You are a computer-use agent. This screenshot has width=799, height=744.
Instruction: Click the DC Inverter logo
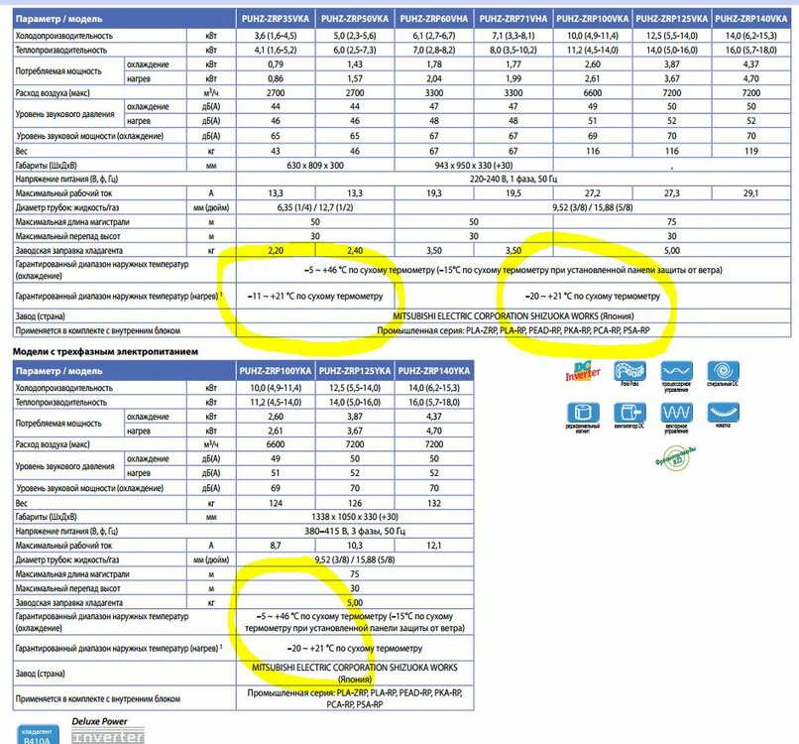(583, 371)
